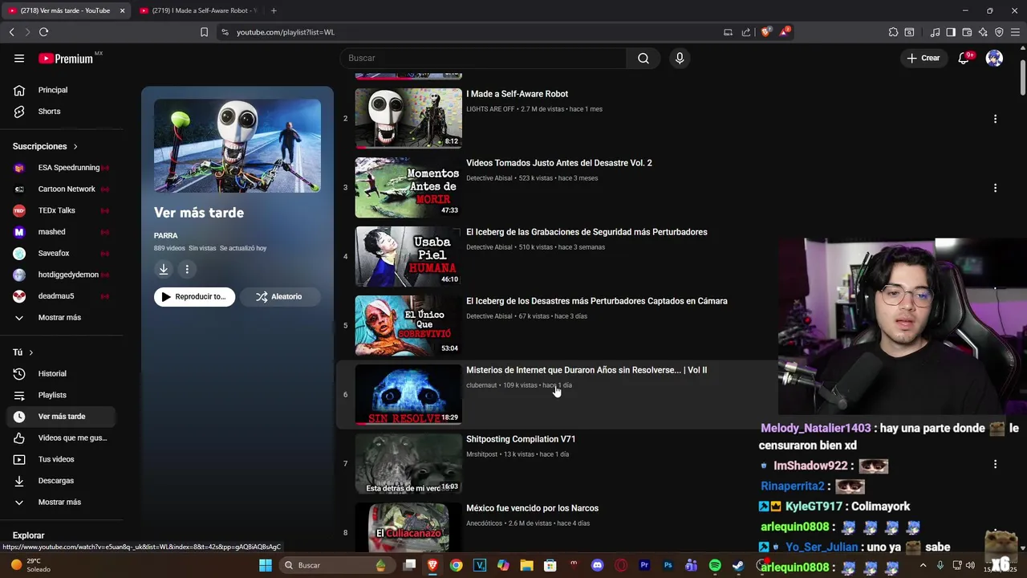Open Detective Abisal channel under Iceberg Desastres video
The image size is (1027, 578).
489,316
